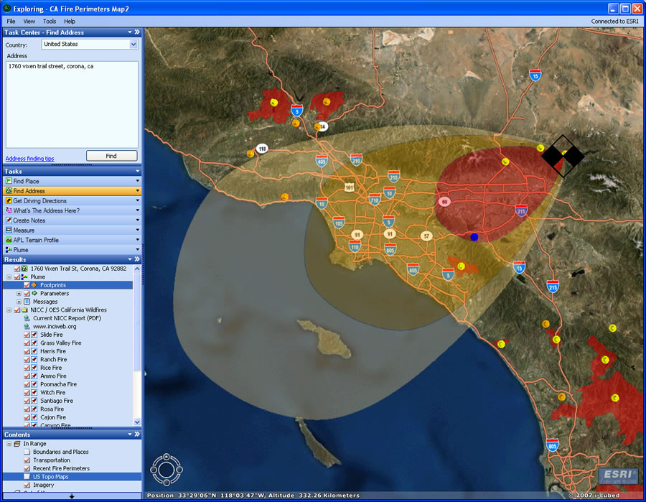Click the green Parameters arrow icon
The image size is (646, 502).
click(x=34, y=294)
